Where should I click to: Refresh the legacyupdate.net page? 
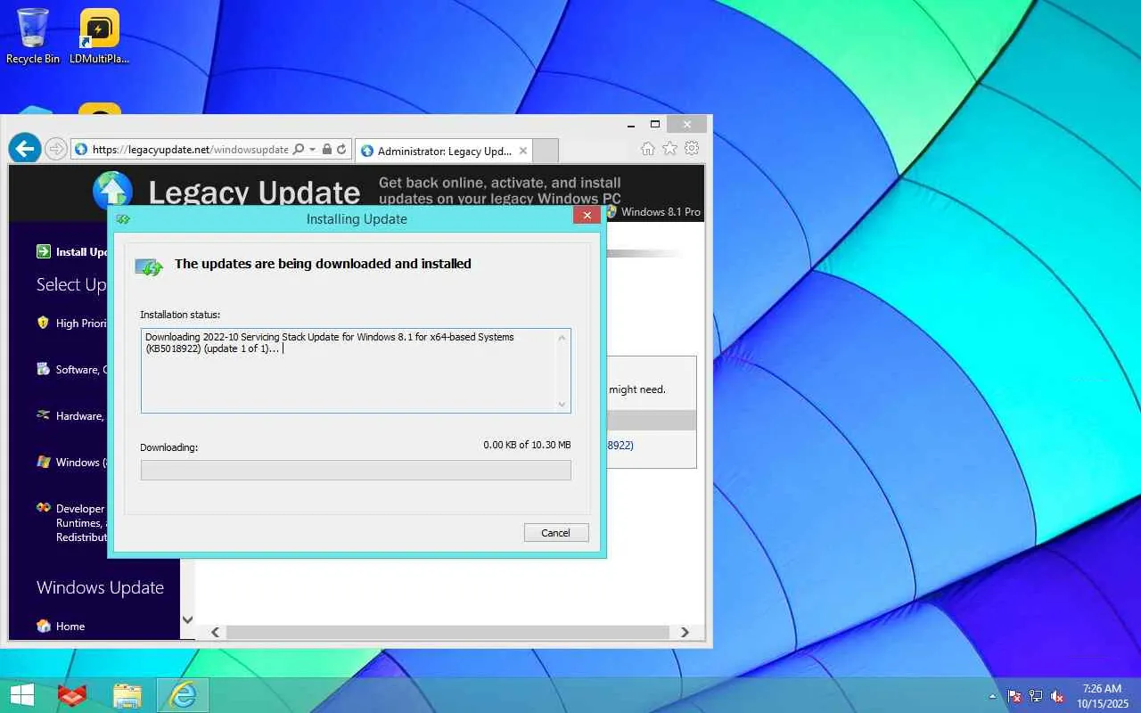click(341, 150)
